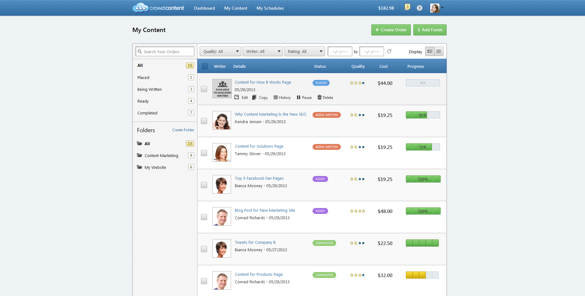This screenshot has height=296, width=585.
Task: Expand the Writer filter dropdown
Action: [262, 51]
